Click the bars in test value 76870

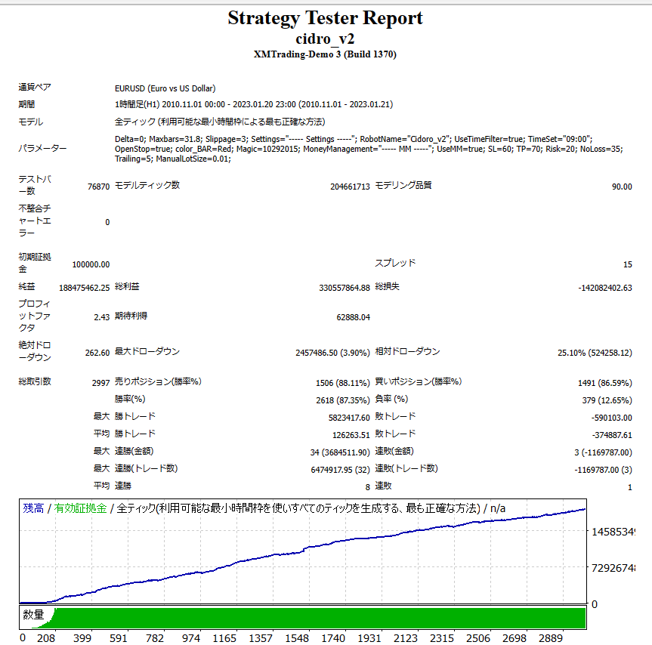[x=98, y=187]
